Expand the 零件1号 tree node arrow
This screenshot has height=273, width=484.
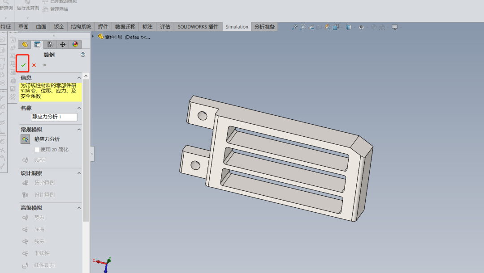pos(93,37)
